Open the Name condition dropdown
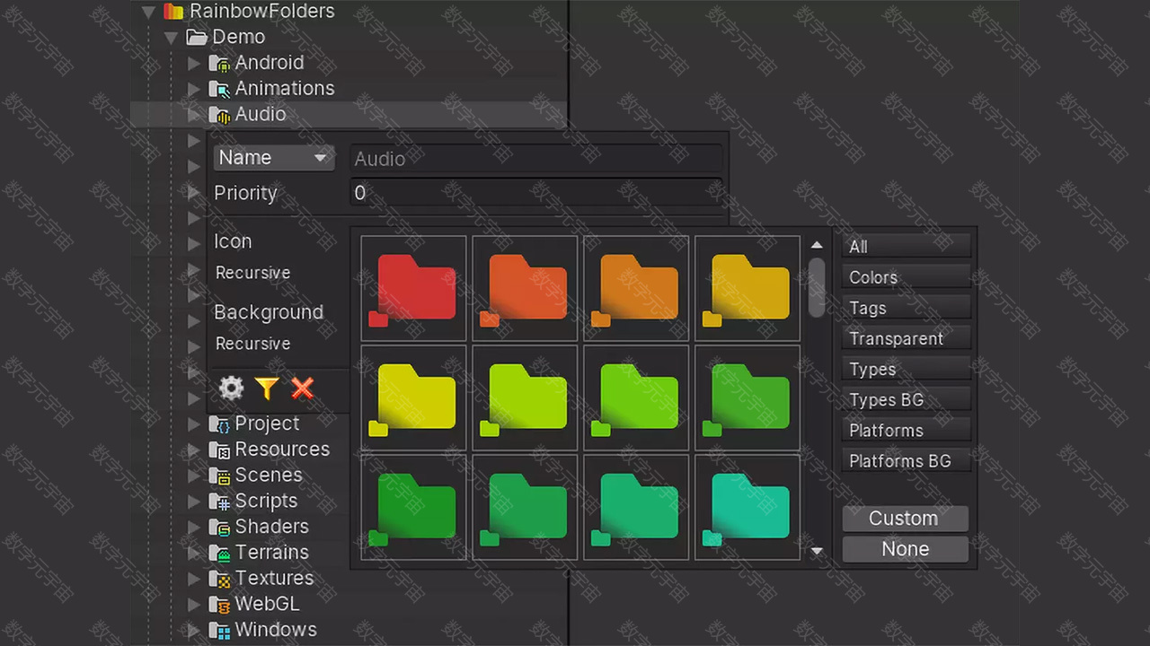 pyautogui.click(x=273, y=158)
